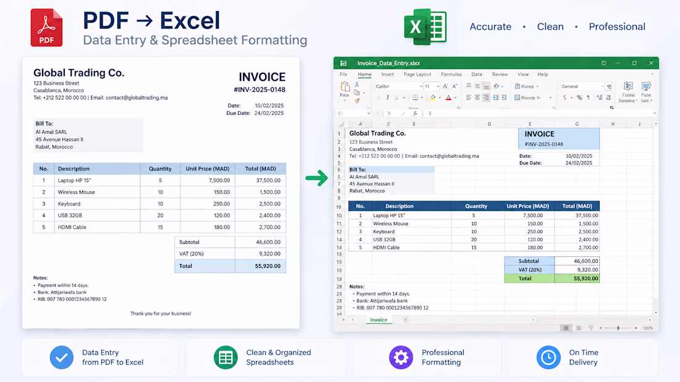
Task: Open the Data ribbon tab
Action: [x=477, y=75]
